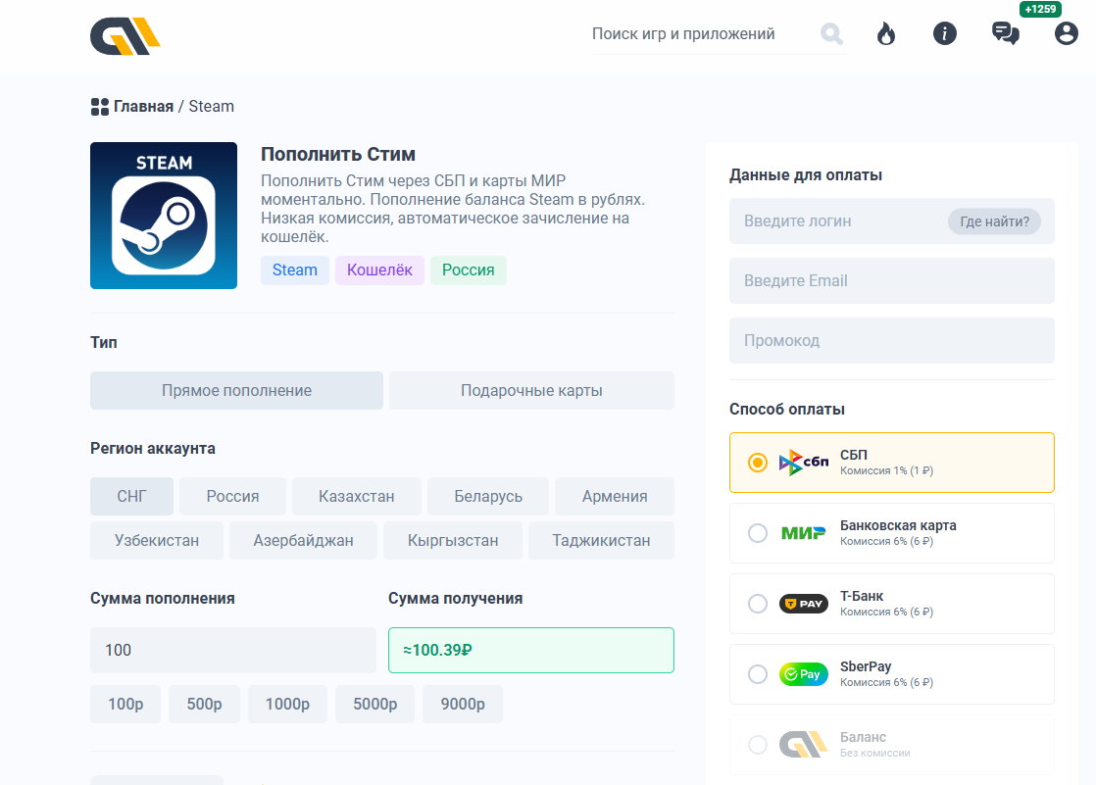
Task: Click the Сумма получения result field
Action: 531,650
